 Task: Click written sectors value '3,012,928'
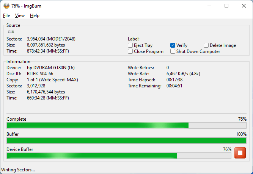36,86
